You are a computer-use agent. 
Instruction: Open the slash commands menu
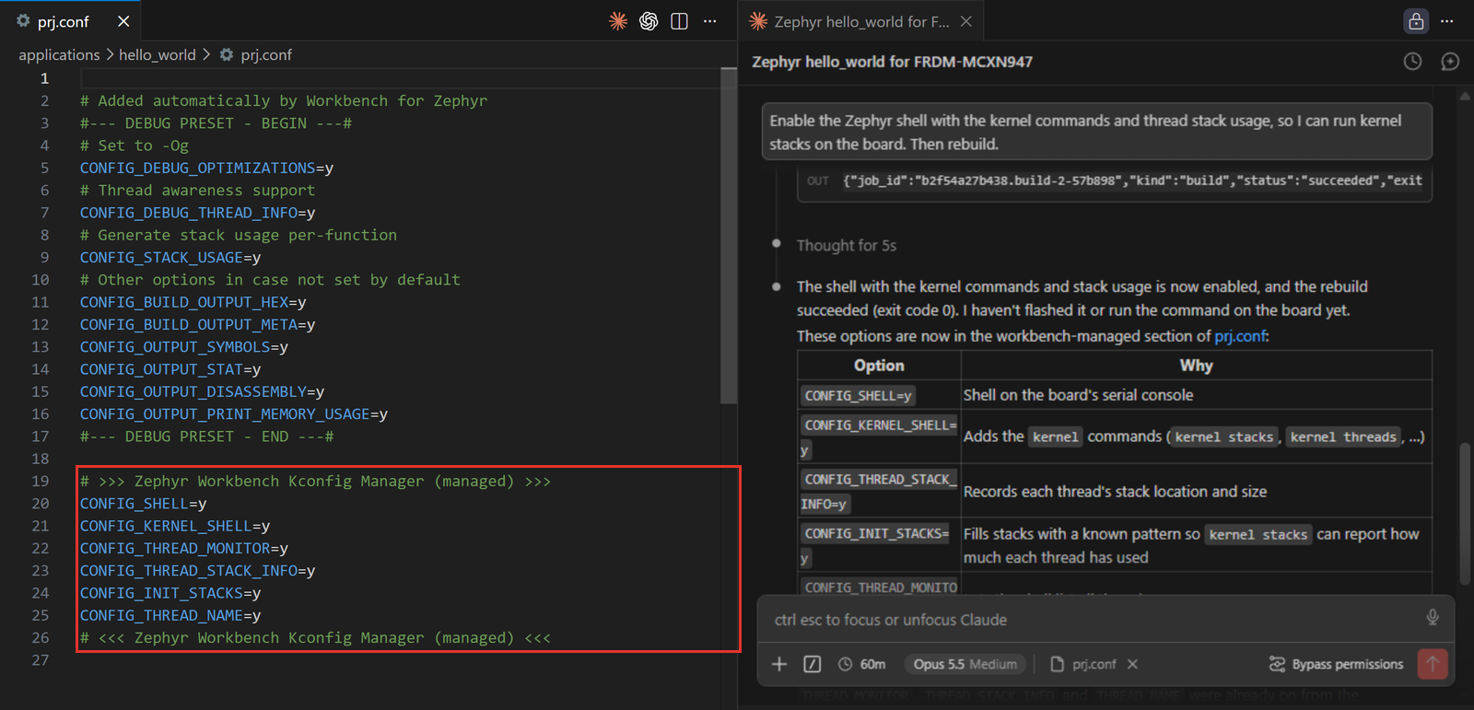coord(812,664)
